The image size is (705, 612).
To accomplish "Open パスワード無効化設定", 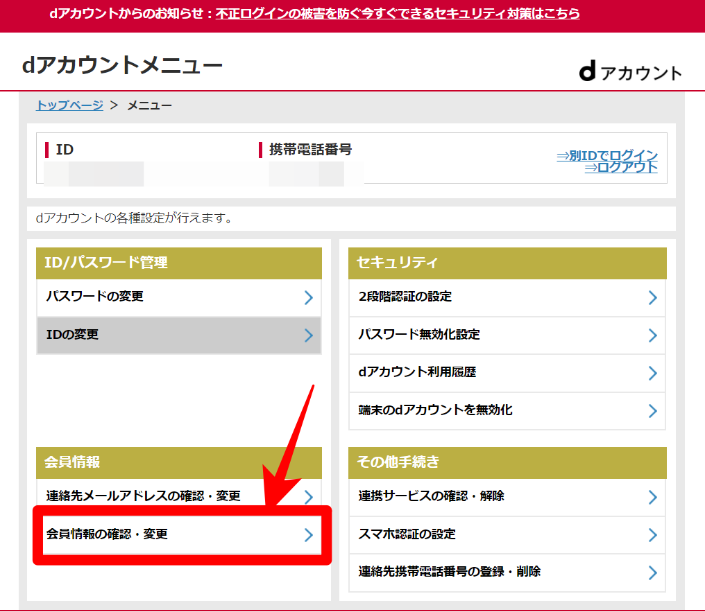I will tap(507, 335).
